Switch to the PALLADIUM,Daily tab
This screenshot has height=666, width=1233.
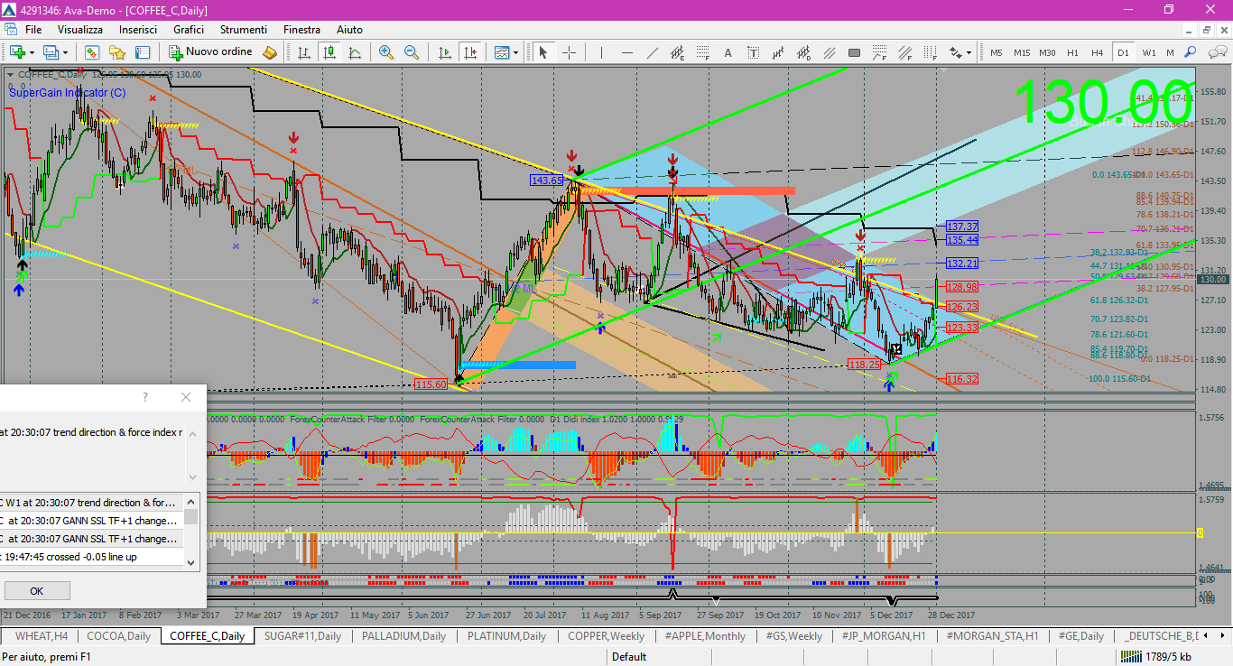[x=403, y=636]
